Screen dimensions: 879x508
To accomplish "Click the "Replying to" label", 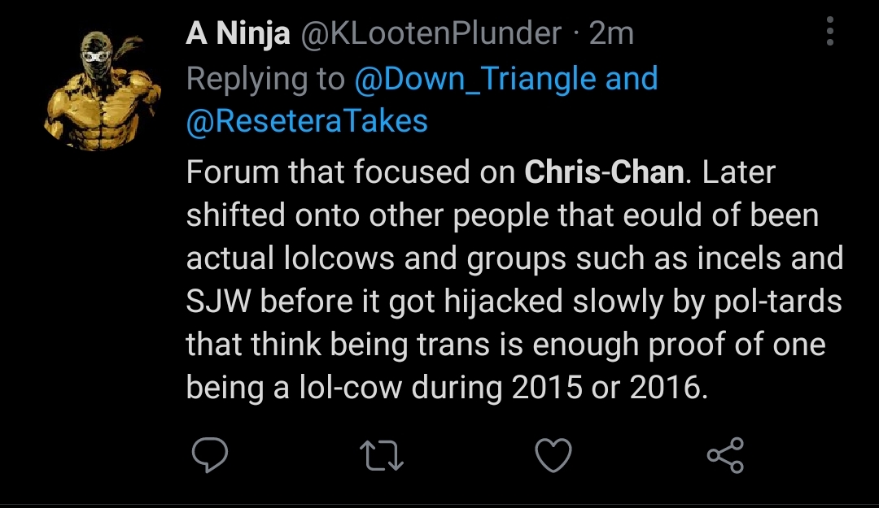I will point(266,79).
